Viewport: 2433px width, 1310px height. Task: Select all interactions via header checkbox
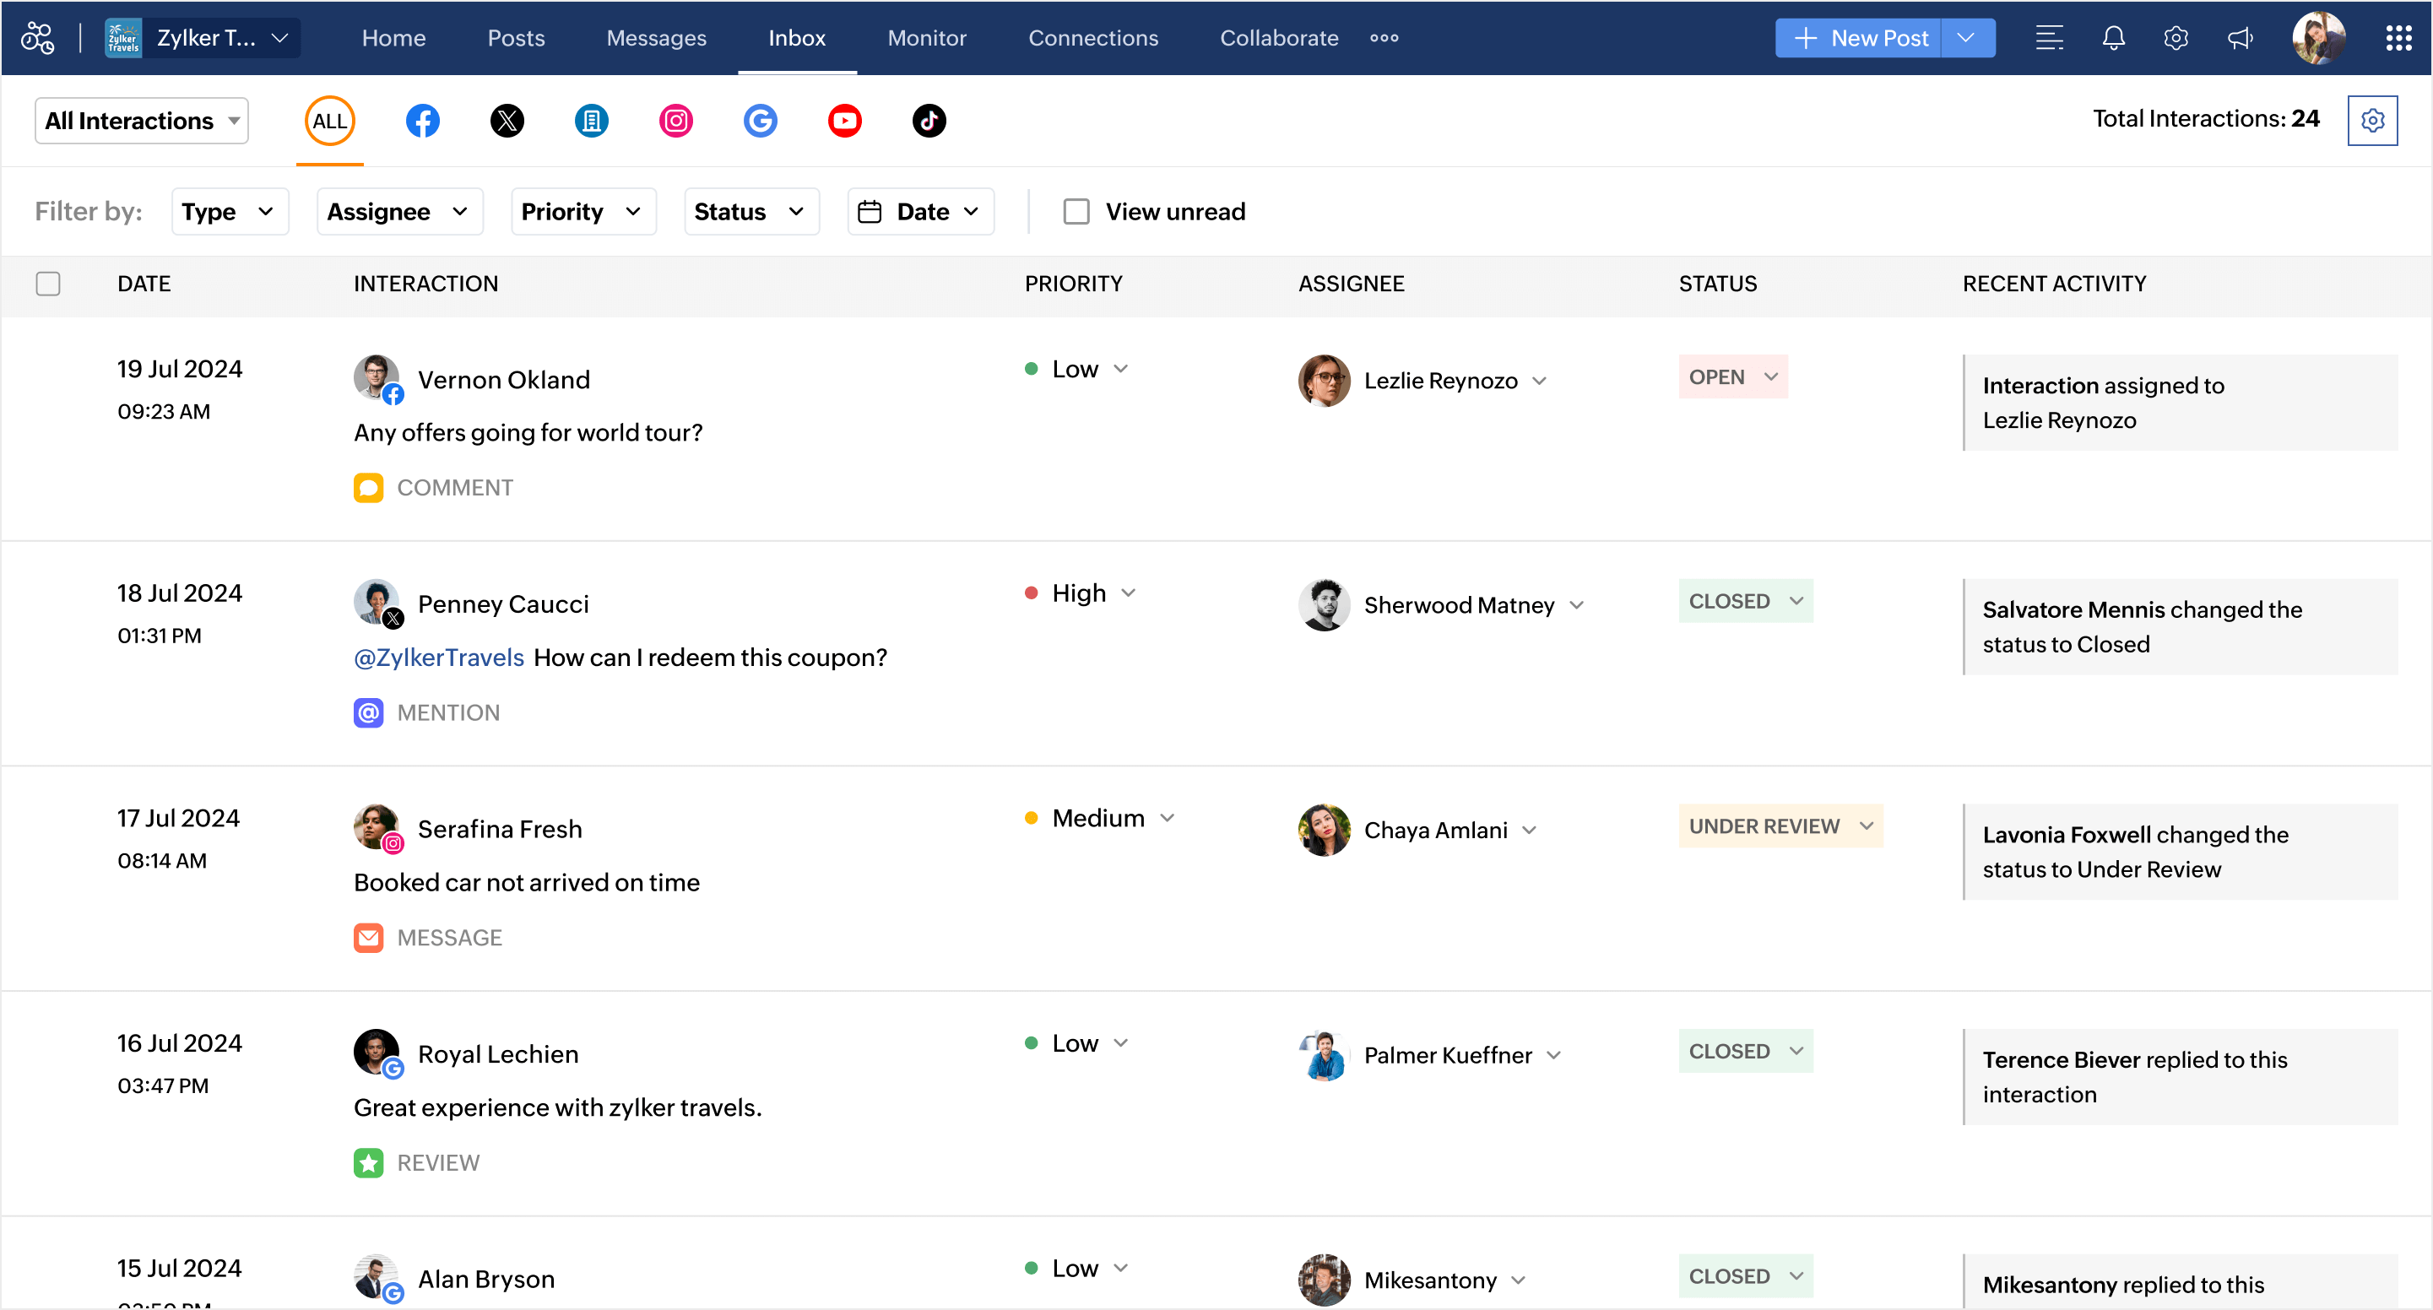pos(48,283)
